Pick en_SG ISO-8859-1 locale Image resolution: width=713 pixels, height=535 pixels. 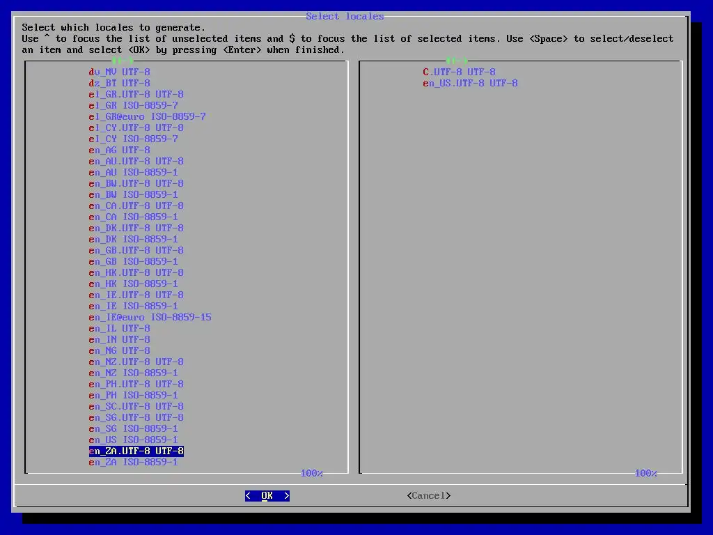click(x=134, y=428)
